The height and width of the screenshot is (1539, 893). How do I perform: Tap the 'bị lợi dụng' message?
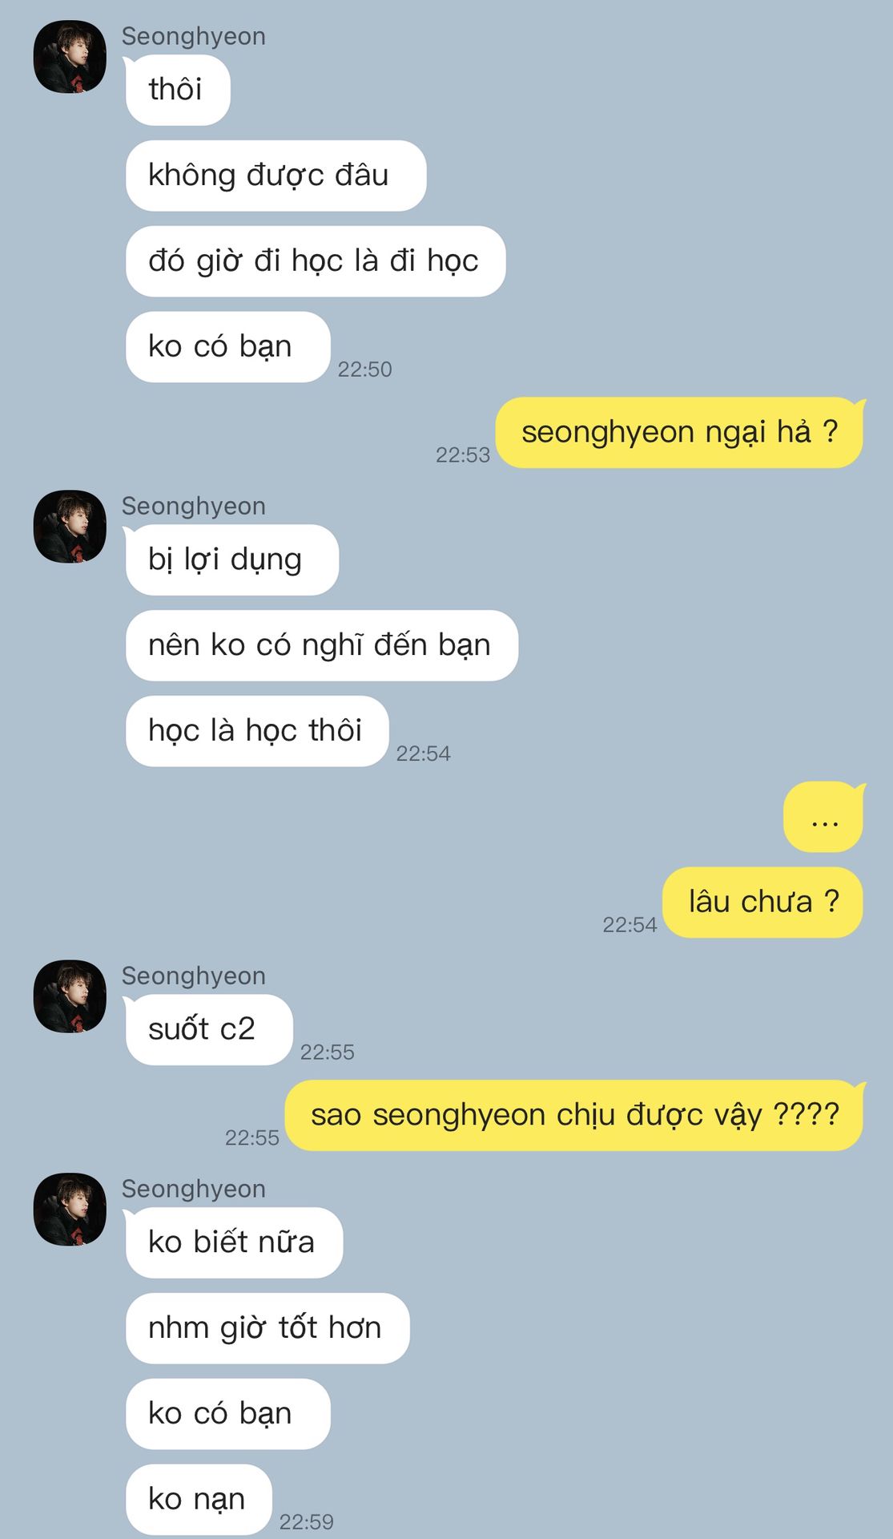231,559
